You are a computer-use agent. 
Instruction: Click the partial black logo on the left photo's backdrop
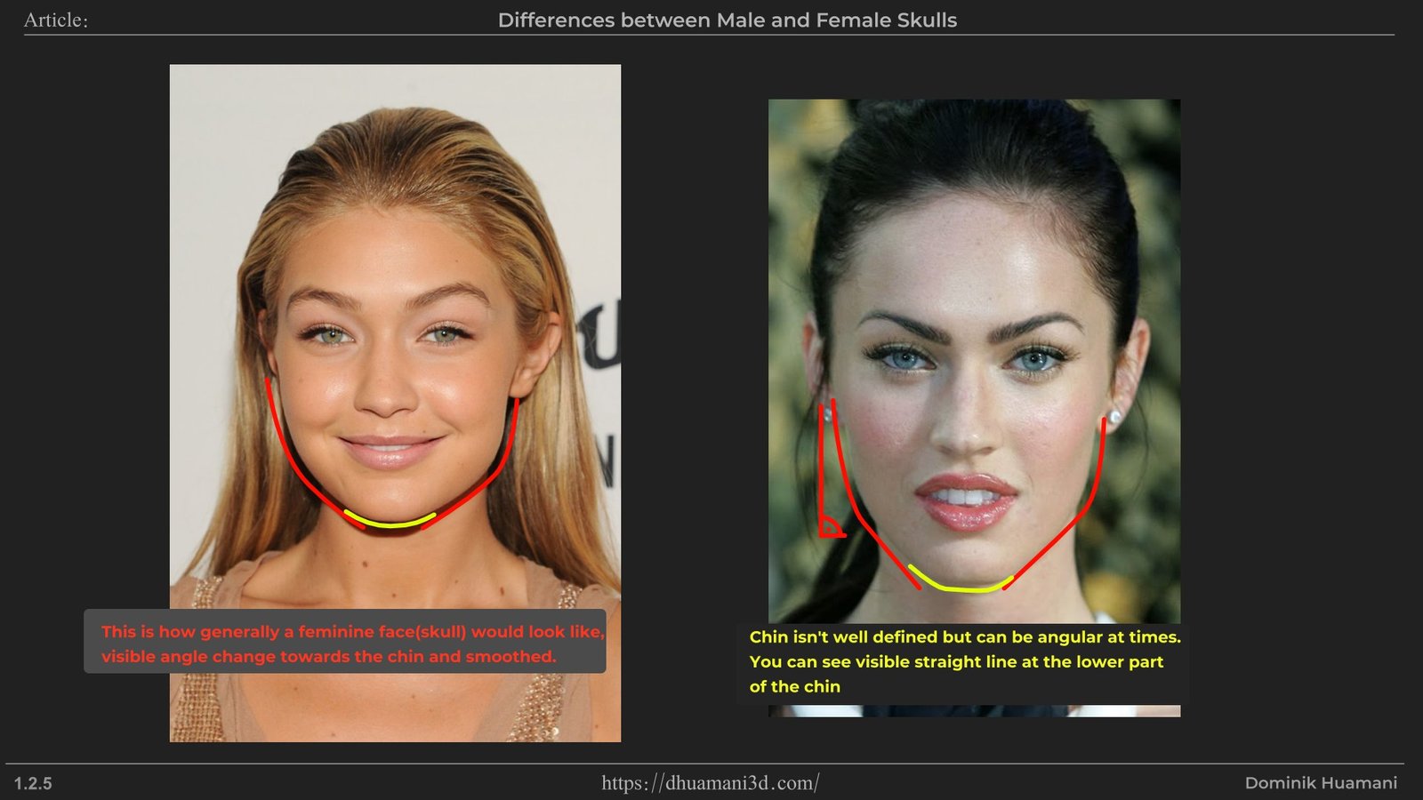(x=600, y=338)
